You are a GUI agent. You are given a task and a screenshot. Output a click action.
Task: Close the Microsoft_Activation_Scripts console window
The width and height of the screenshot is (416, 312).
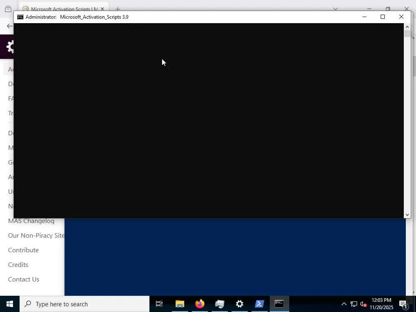click(401, 17)
